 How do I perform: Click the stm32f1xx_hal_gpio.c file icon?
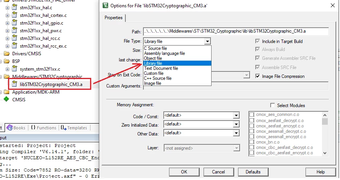coord(15,23)
